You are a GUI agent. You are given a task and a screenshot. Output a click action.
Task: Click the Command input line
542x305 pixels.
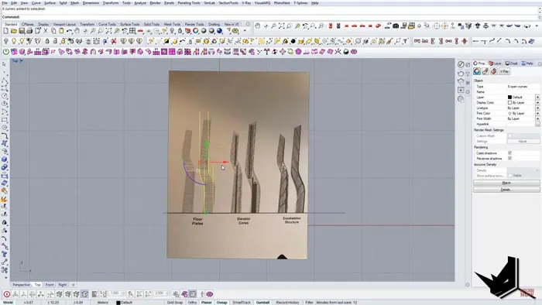(269, 17)
